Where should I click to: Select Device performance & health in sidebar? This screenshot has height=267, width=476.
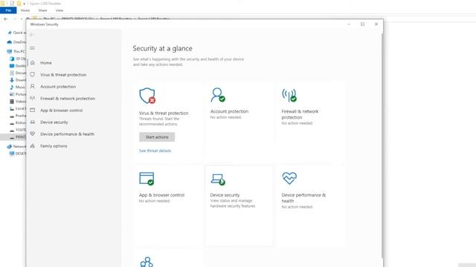[67, 133]
